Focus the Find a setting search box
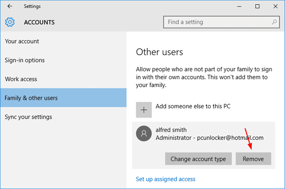The height and width of the screenshot is (189, 285). tap(221, 22)
